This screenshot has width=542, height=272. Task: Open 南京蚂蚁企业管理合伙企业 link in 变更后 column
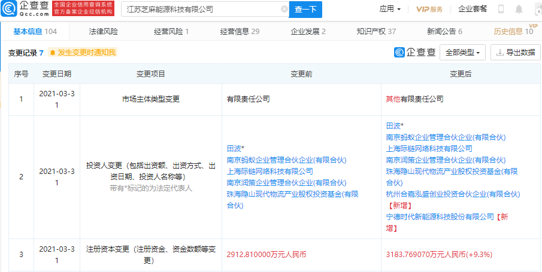(446, 137)
